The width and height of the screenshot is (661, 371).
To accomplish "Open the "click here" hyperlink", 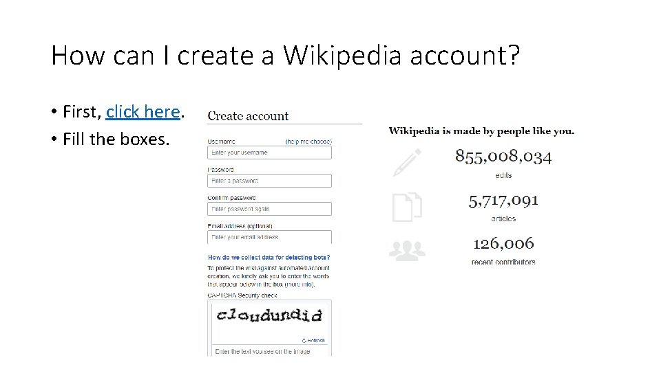I will click(x=143, y=111).
